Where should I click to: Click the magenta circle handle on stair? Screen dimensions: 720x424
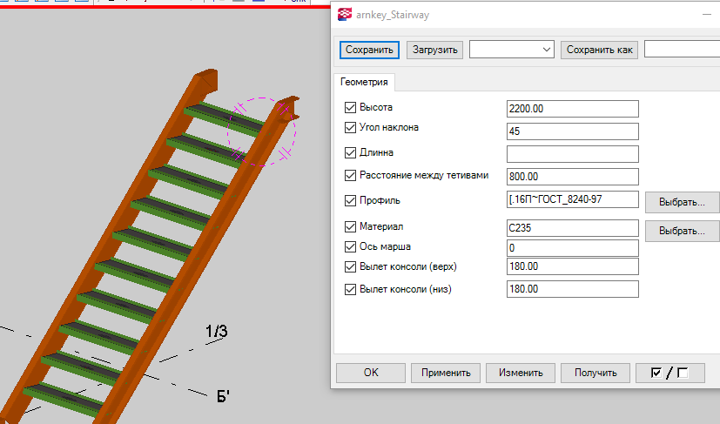point(261,131)
